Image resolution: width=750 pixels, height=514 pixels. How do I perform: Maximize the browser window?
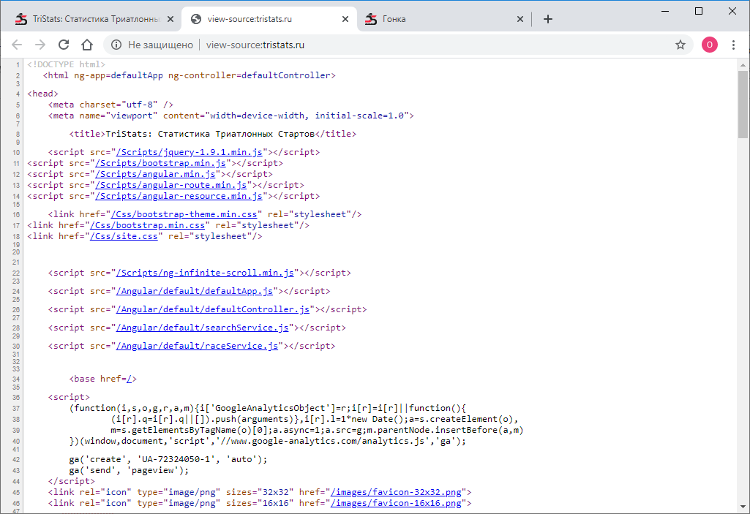(x=698, y=11)
